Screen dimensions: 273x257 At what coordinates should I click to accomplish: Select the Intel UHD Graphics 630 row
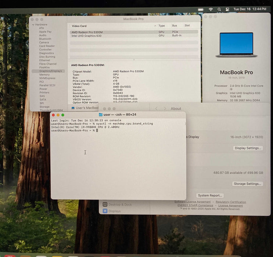pyautogui.click(x=134, y=36)
